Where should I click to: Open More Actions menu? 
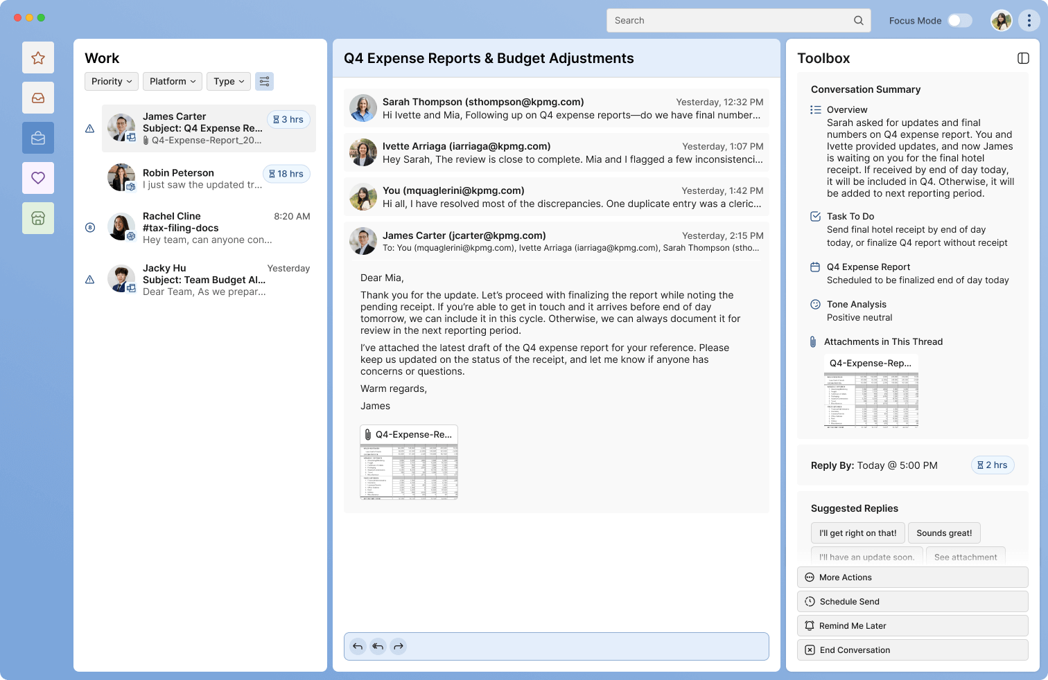click(912, 578)
